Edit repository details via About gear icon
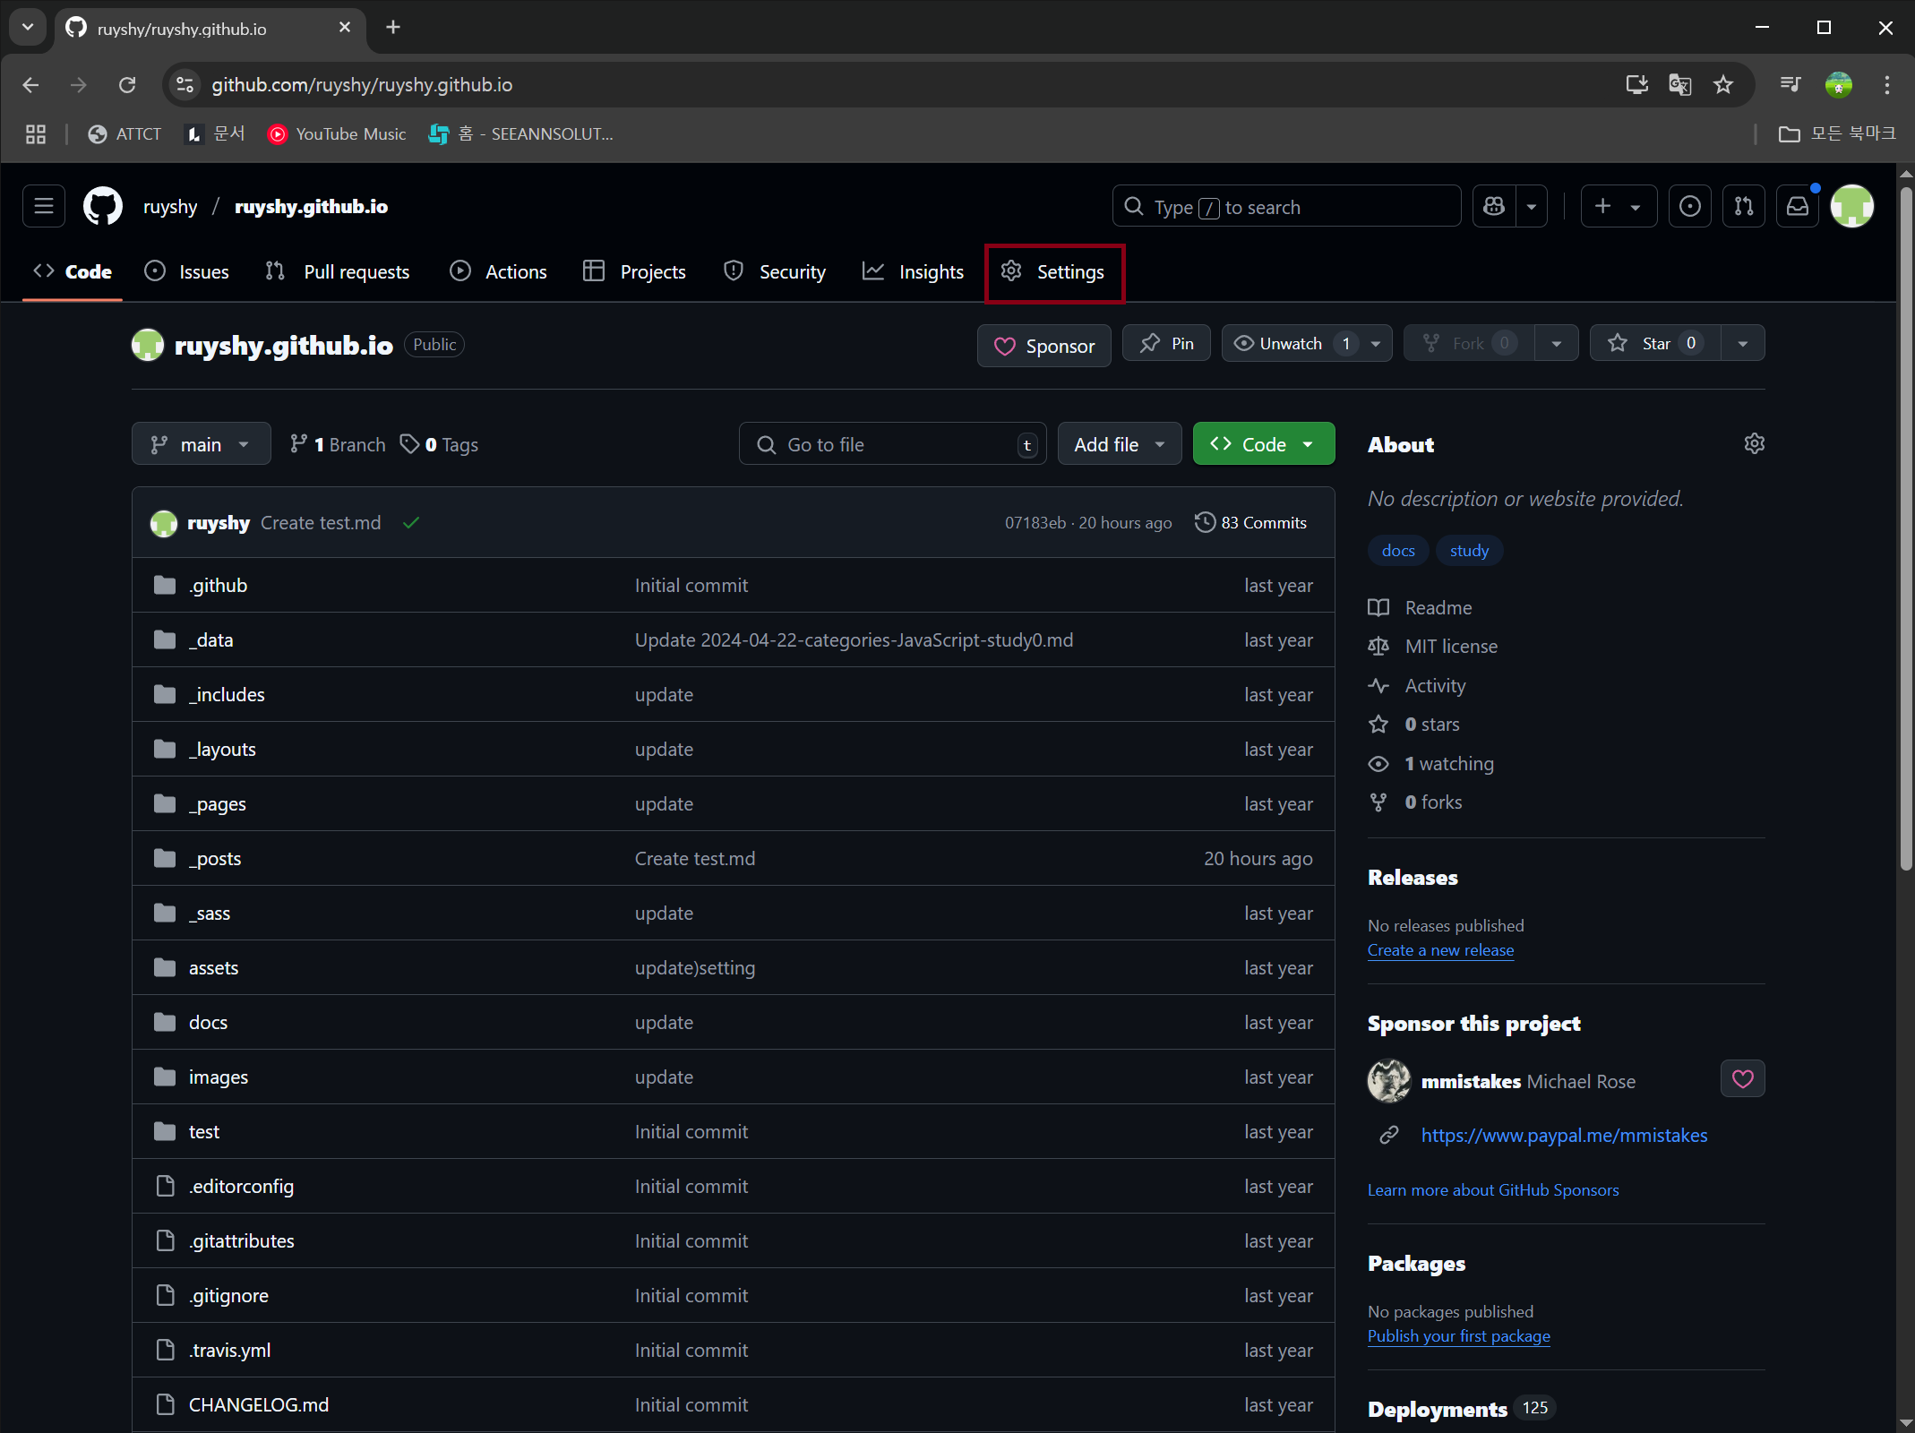Screen dimensions: 1915x1433 [1755, 443]
